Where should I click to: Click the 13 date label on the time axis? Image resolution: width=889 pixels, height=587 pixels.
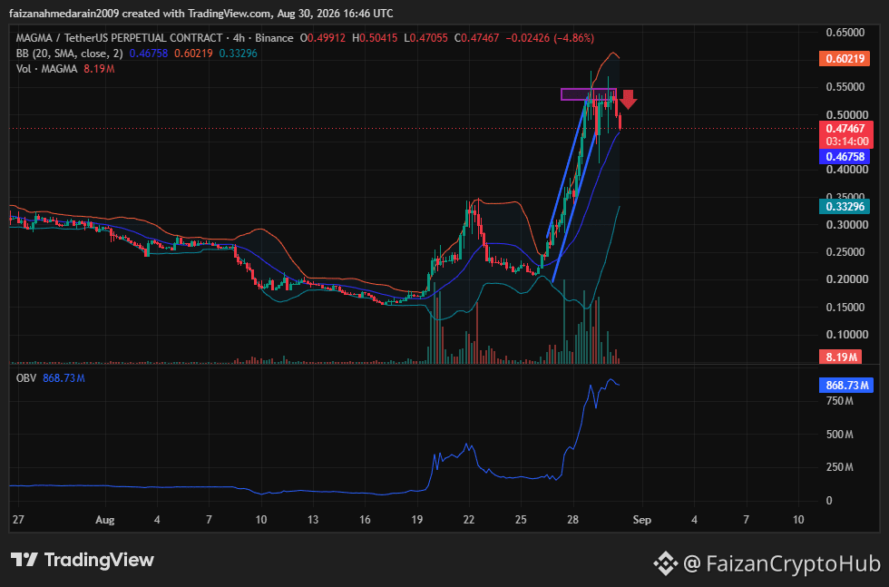pos(313,520)
